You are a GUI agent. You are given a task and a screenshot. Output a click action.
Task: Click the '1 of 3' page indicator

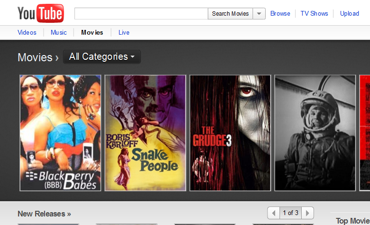coord(290,213)
